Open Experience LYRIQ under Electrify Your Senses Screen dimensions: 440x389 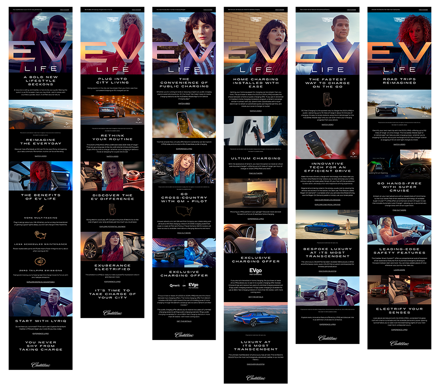[399, 330]
